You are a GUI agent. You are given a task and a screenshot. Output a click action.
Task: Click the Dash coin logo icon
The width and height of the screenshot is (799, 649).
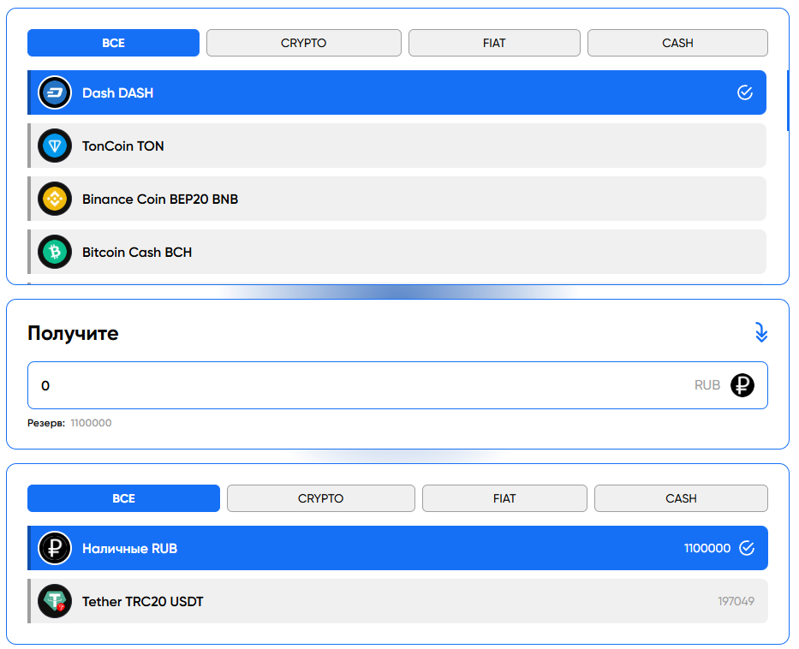point(55,92)
